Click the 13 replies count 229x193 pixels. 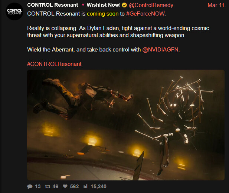coord(38,186)
